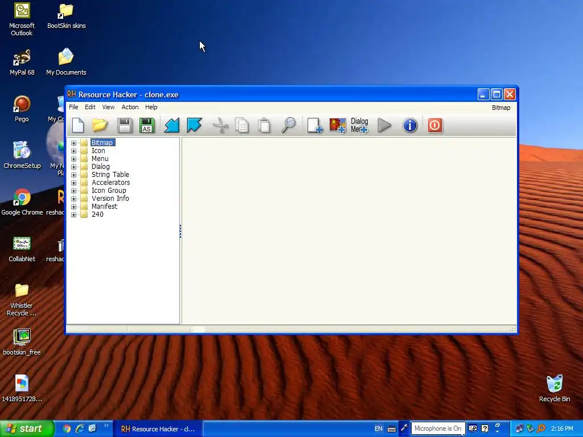Select the Google Chrome desktop shortcut
The image size is (583, 437).
click(x=22, y=202)
